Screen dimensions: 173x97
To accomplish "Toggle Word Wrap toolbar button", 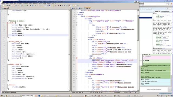I will coord(45,5).
